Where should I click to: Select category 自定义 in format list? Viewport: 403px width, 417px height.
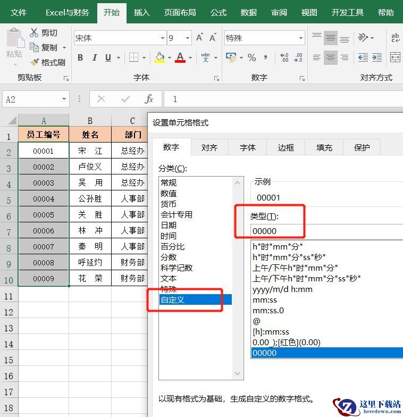pyautogui.click(x=196, y=300)
